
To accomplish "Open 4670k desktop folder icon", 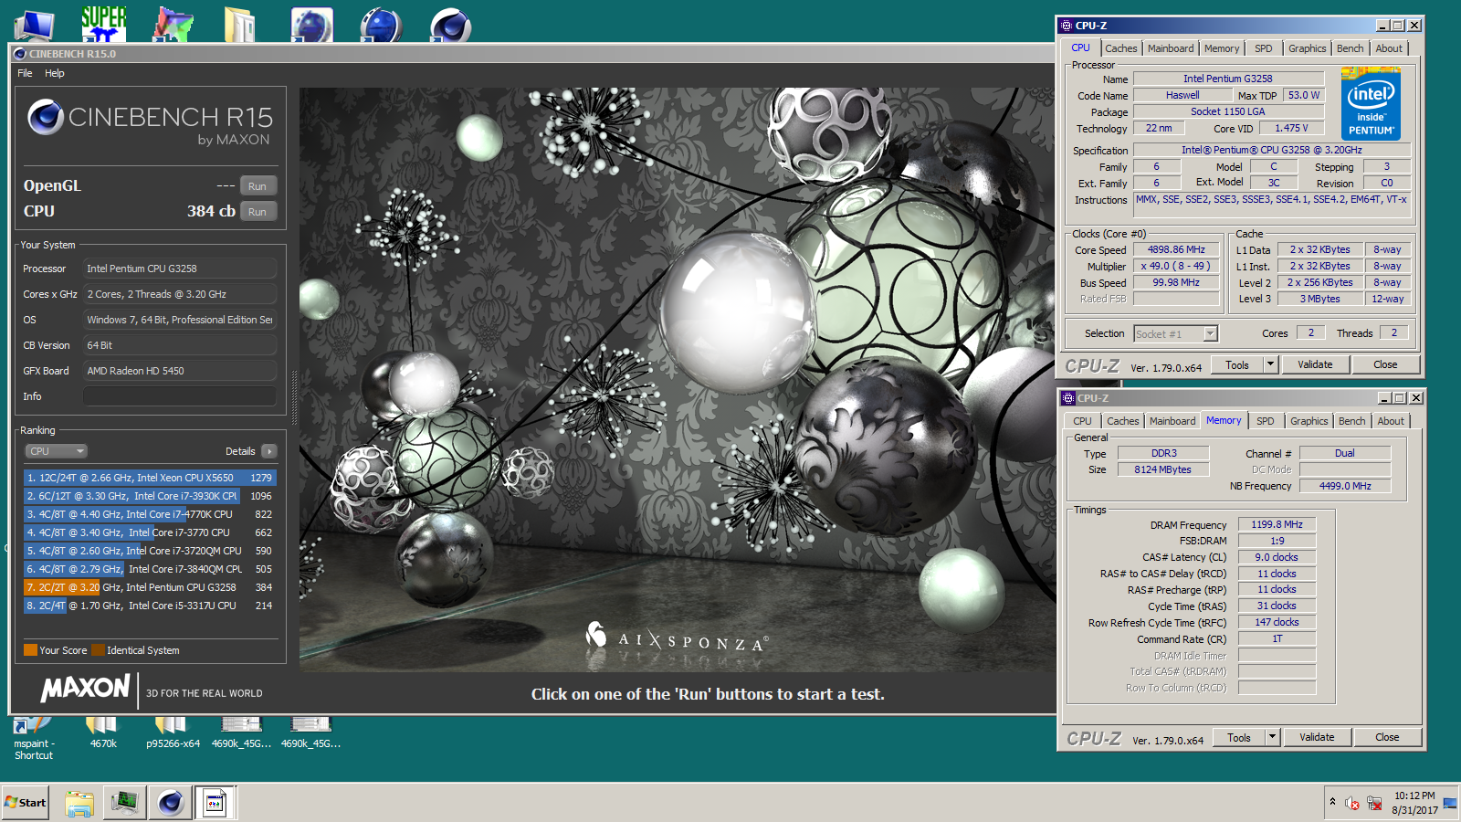I will [x=103, y=733].
